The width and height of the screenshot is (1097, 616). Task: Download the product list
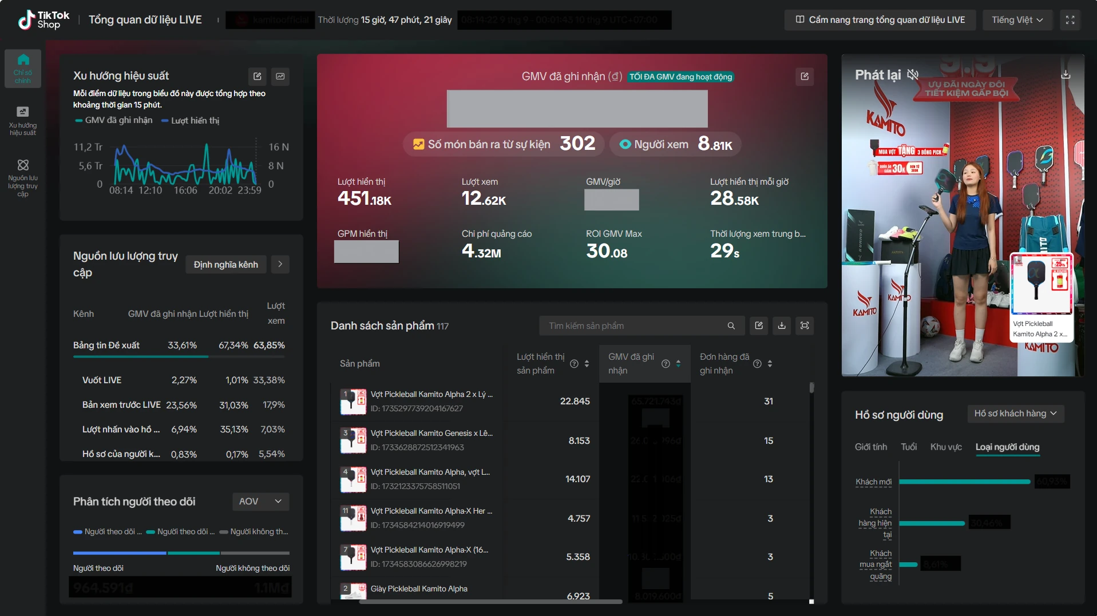(x=782, y=325)
